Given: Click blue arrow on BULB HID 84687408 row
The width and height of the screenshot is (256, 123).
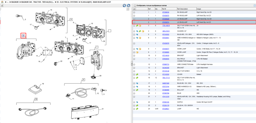Looking at the screenshot, I should [137, 83].
